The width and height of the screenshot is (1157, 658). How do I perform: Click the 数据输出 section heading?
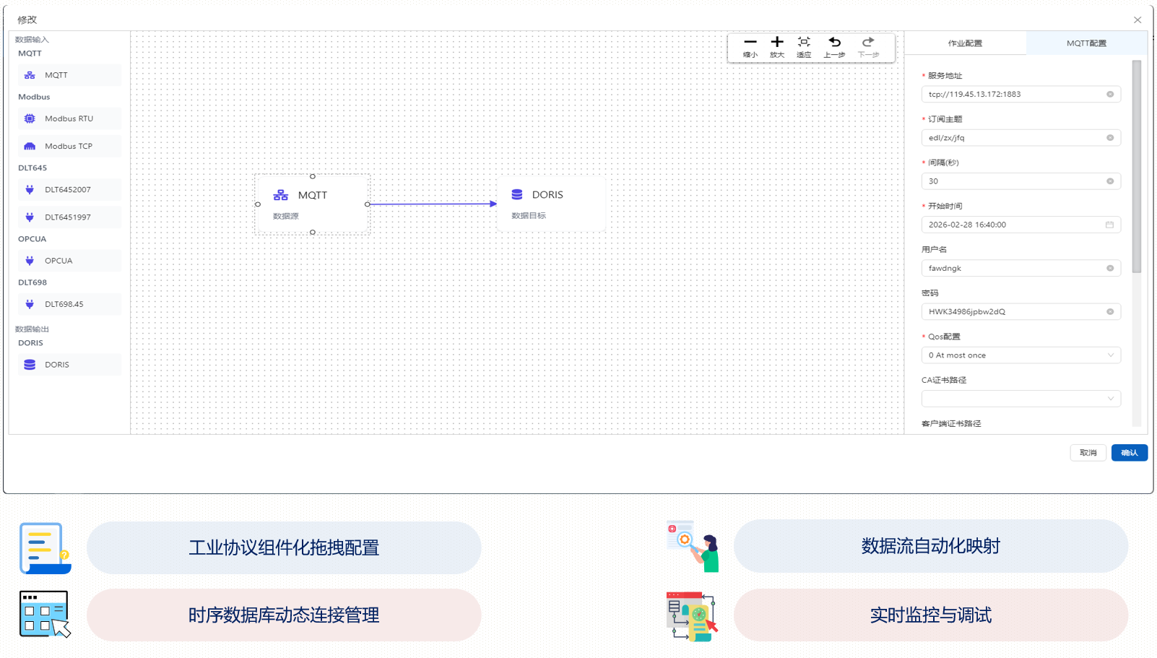coord(32,329)
